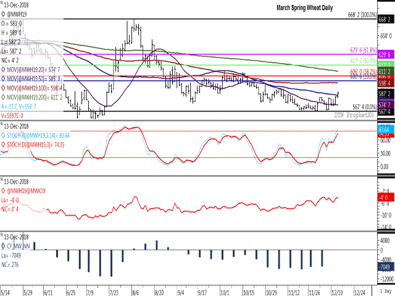Click the diamond marker of the 200-day MOV
The width and height of the screenshot is (395, 296).
click(3, 97)
